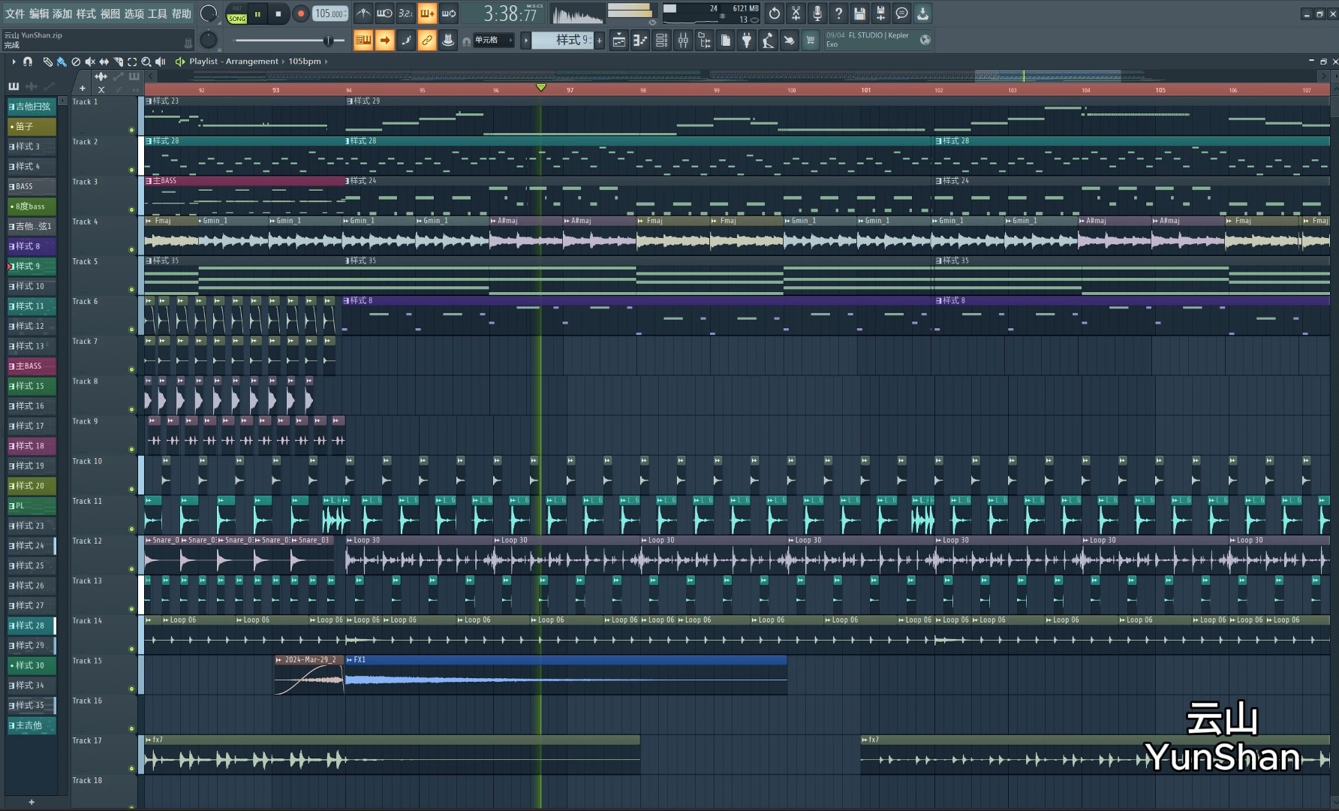Open the playlist magnet snap menu
Viewport: 1339px width, 811px height.
tap(28, 62)
